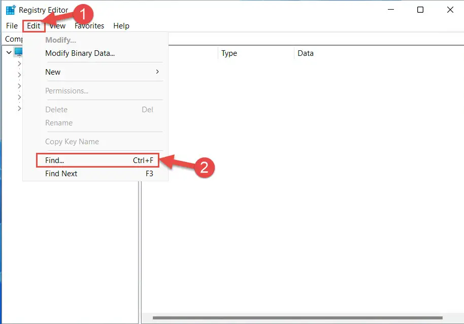
Task: Choose Copy Key Name from the Edit menu
Action: [95, 142]
